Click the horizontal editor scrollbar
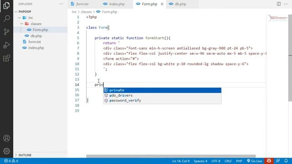This screenshot has width=292, height=164. click(x=171, y=156)
